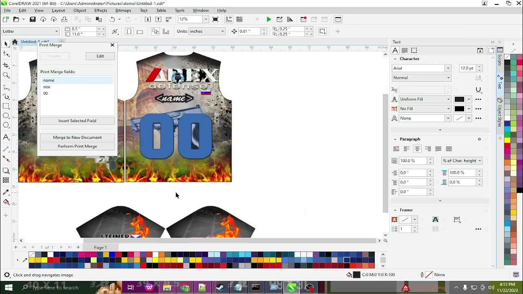Screen dimensions: 523x294
Task: Click the Undo icon
Action: 112,19
